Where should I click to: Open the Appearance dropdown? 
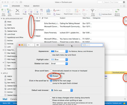pos(59,51)
